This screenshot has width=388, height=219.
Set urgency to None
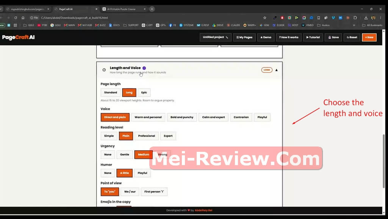tap(108, 154)
